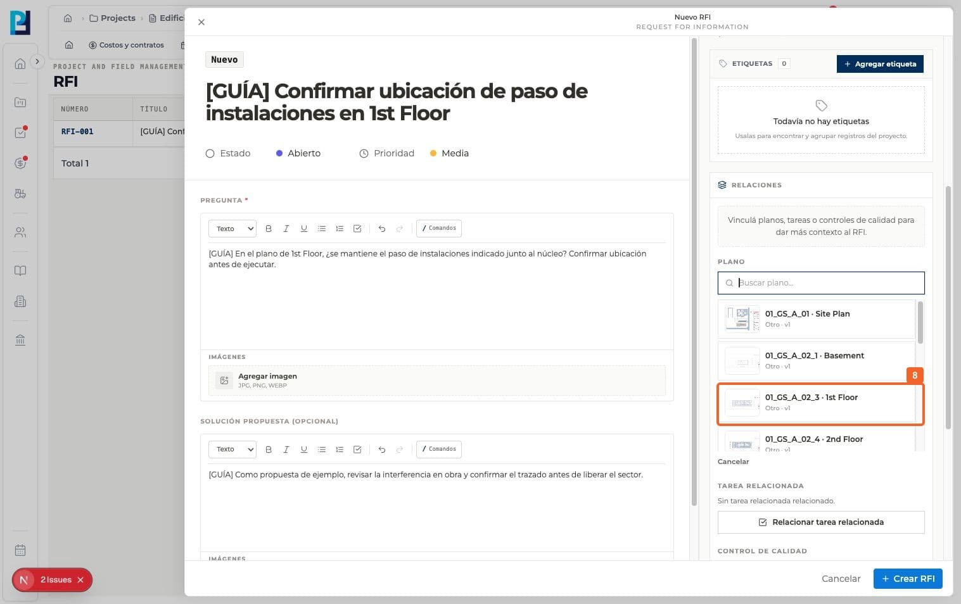961x604 pixels.
Task: Open the people icon in left sidebar
Action: tap(20, 232)
